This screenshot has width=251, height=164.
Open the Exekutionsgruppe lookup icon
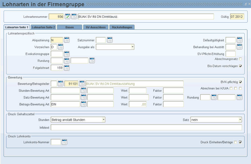pyautogui.click(x=67, y=54)
